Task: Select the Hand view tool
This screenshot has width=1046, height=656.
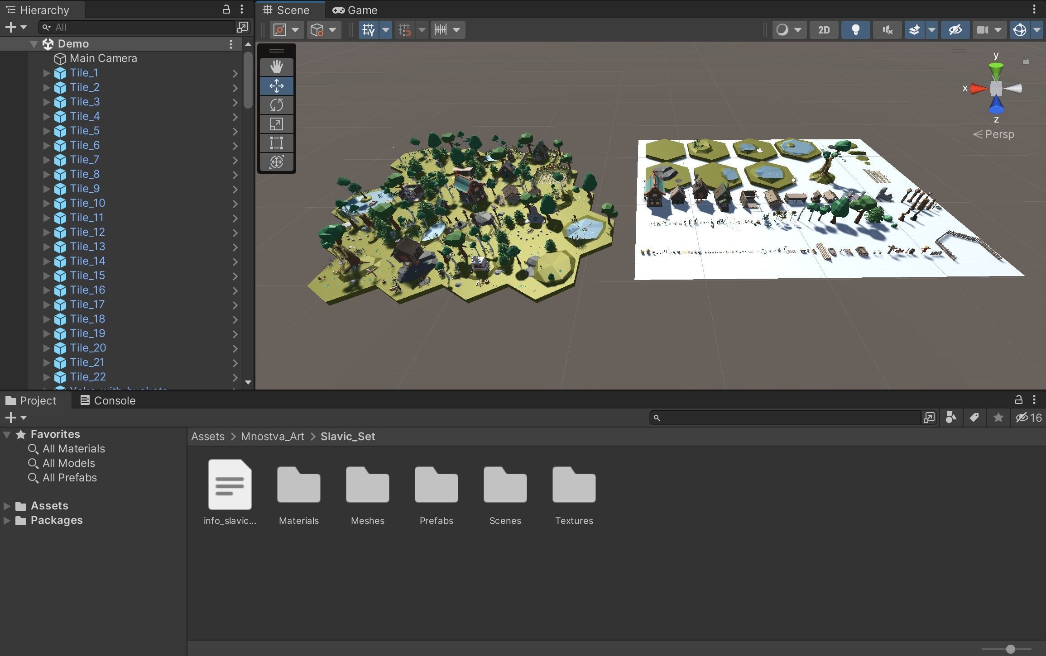Action: click(x=277, y=67)
